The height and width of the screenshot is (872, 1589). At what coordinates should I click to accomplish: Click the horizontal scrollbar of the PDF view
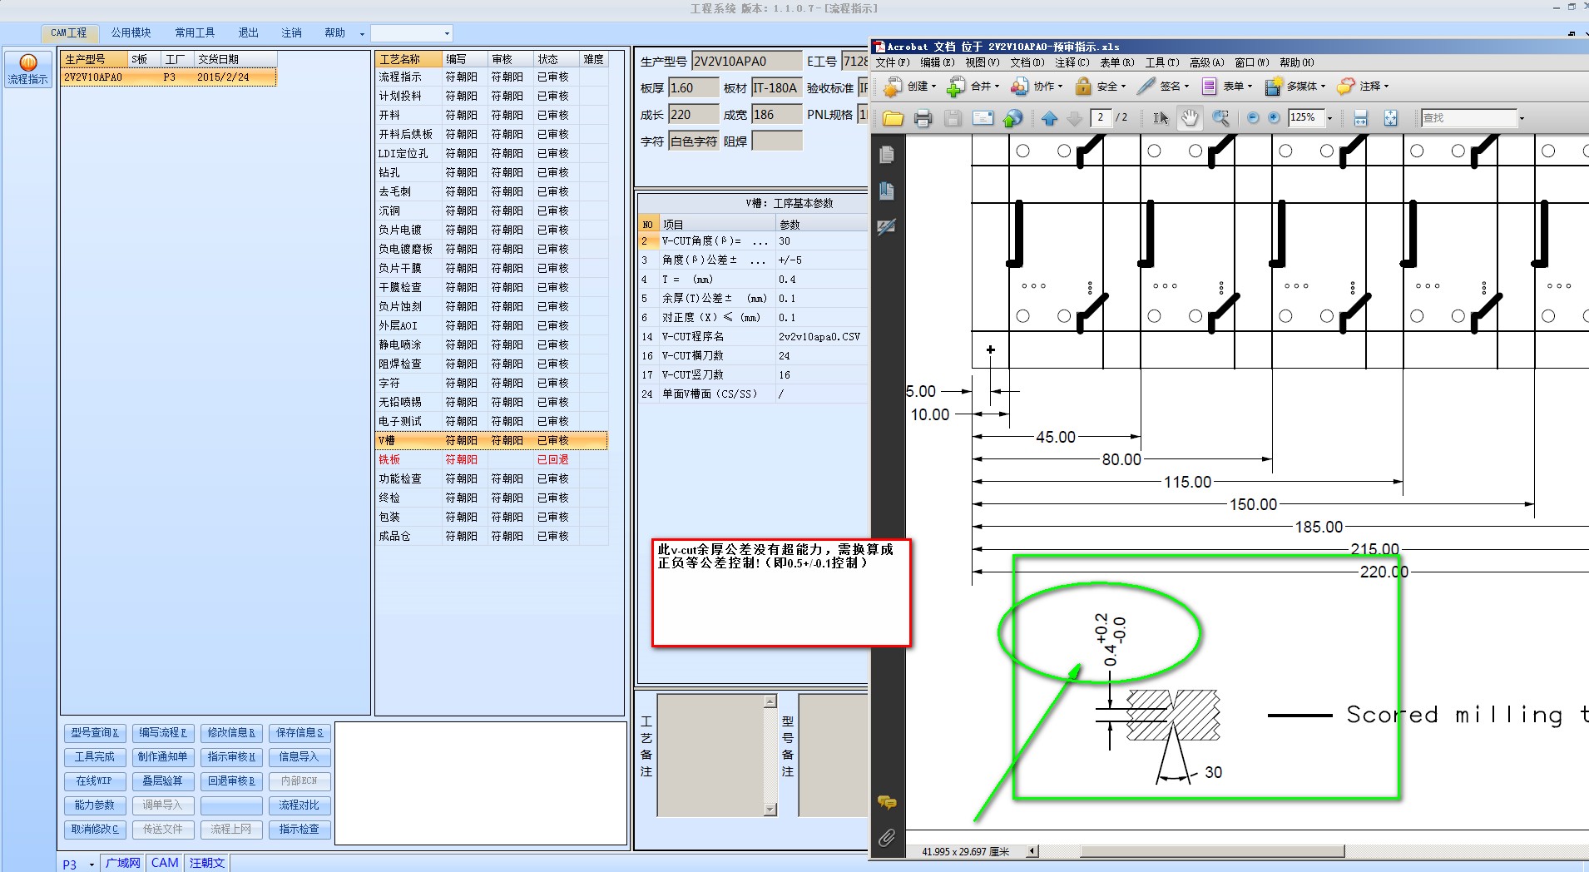click(1212, 851)
